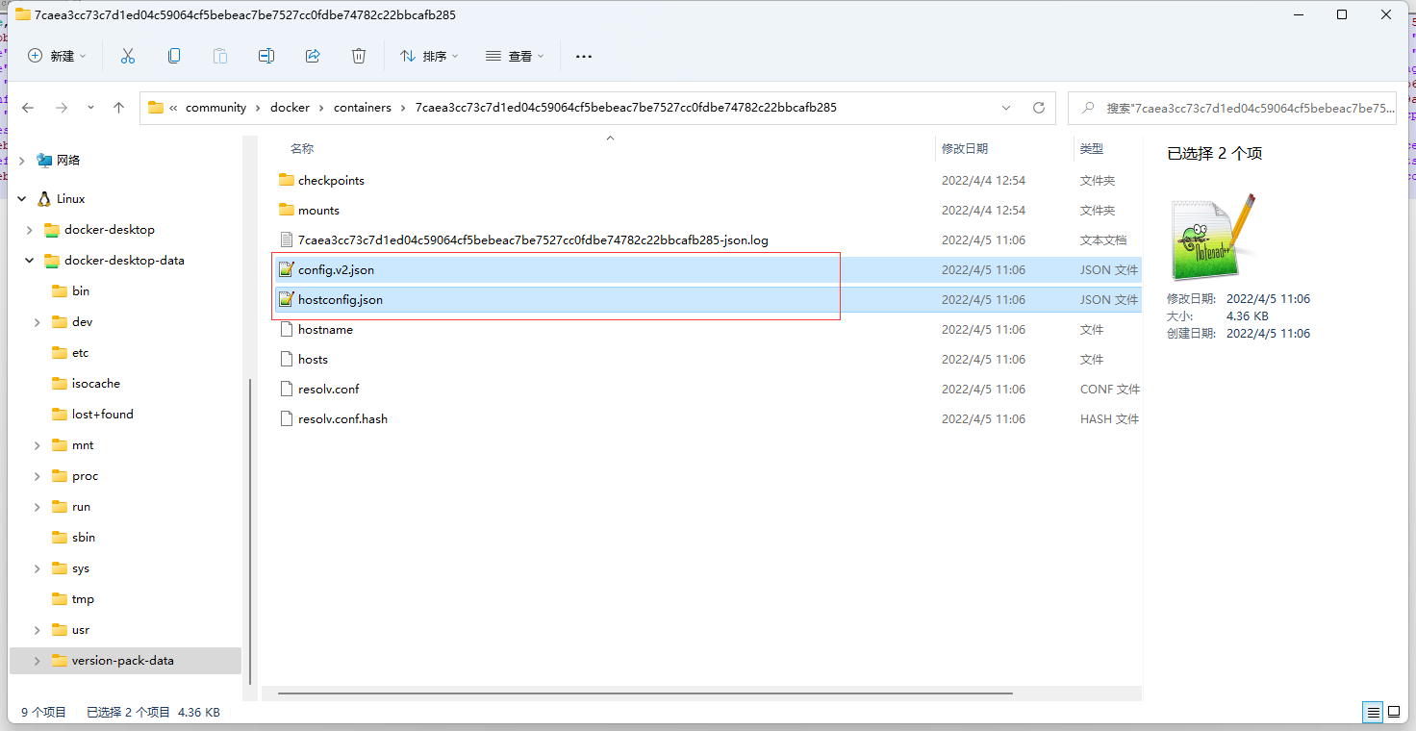This screenshot has height=731, width=1416.
Task: Expand the dev folder node
Action: pyautogui.click(x=38, y=322)
